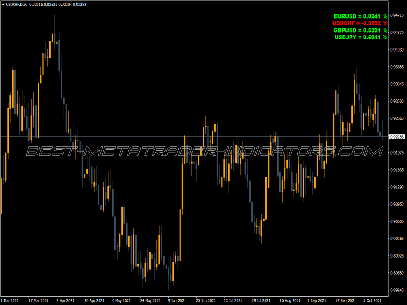Click the 0.93000 price scale label
This screenshot has height=305, width=407.
click(x=397, y=101)
